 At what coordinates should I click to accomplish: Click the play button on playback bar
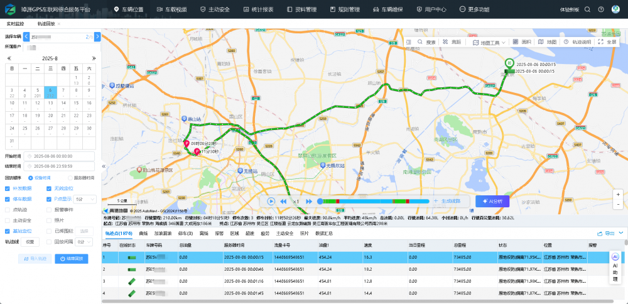tap(271, 201)
